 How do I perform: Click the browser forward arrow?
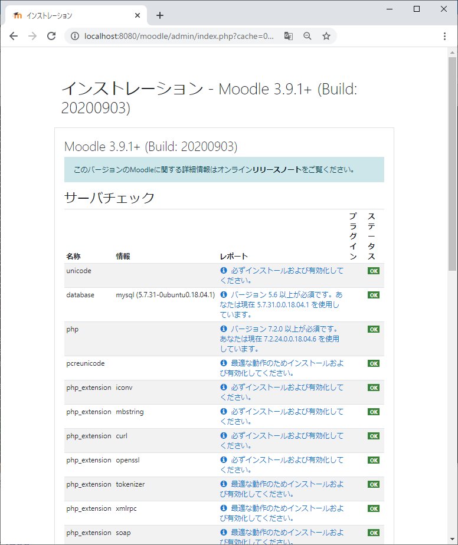tap(32, 36)
